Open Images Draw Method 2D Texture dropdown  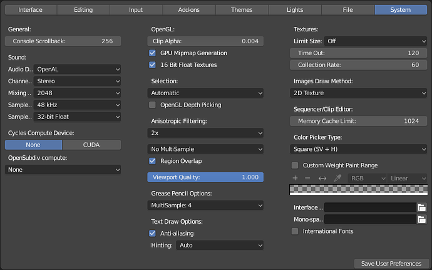pos(359,93)
